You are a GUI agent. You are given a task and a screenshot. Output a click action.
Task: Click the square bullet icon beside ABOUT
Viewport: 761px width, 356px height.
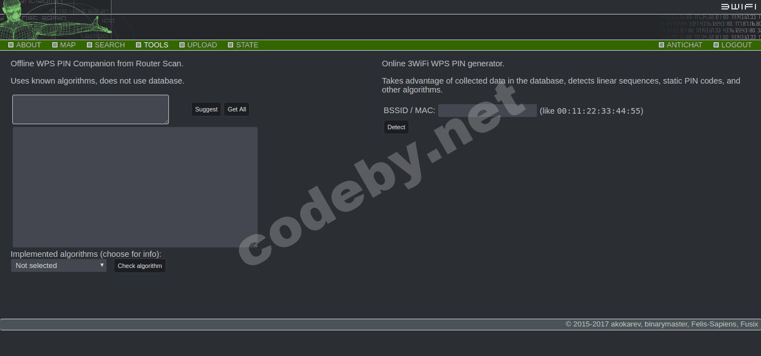click(11, 45)
